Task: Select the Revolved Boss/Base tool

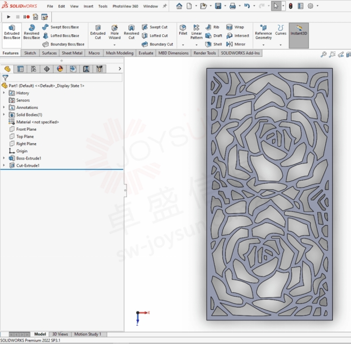Action: coord(32,33)
